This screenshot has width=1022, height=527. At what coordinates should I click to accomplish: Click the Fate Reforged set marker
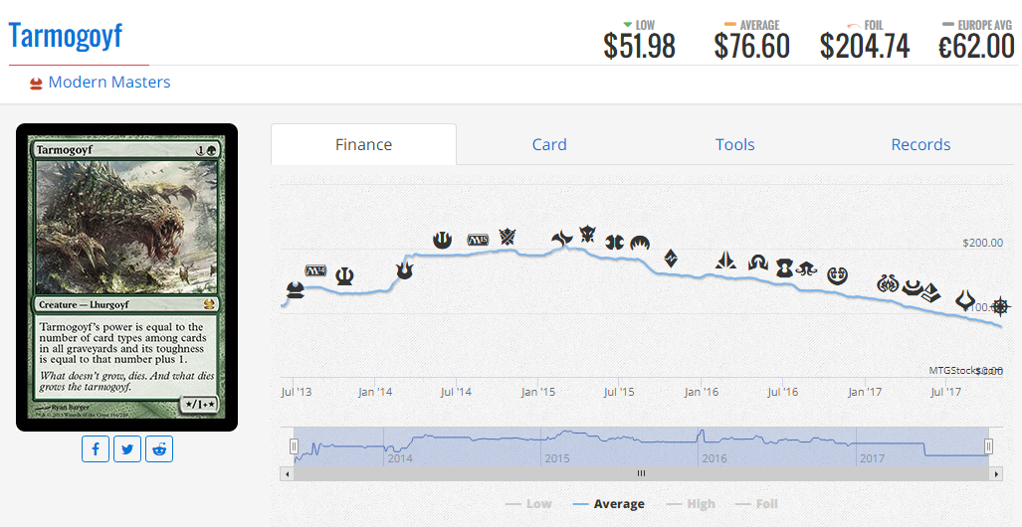(561, 239)
